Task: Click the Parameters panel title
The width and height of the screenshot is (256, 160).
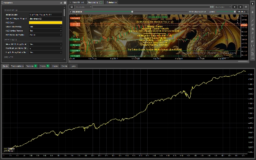Action: [x=8, y=3]
